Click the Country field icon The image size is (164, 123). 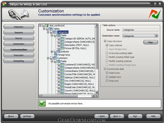(63, 91)
